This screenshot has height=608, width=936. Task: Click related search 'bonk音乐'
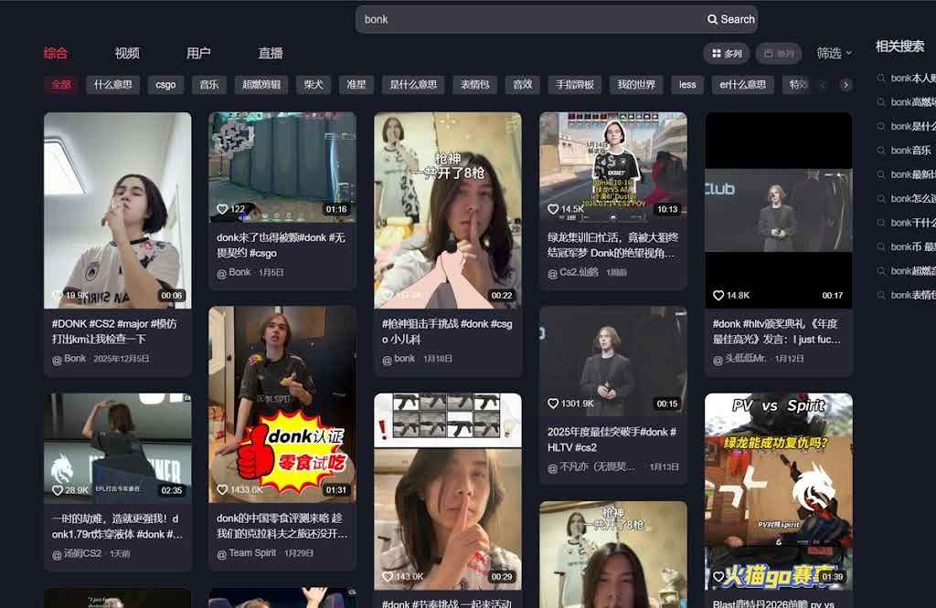[x=910, y=151]
